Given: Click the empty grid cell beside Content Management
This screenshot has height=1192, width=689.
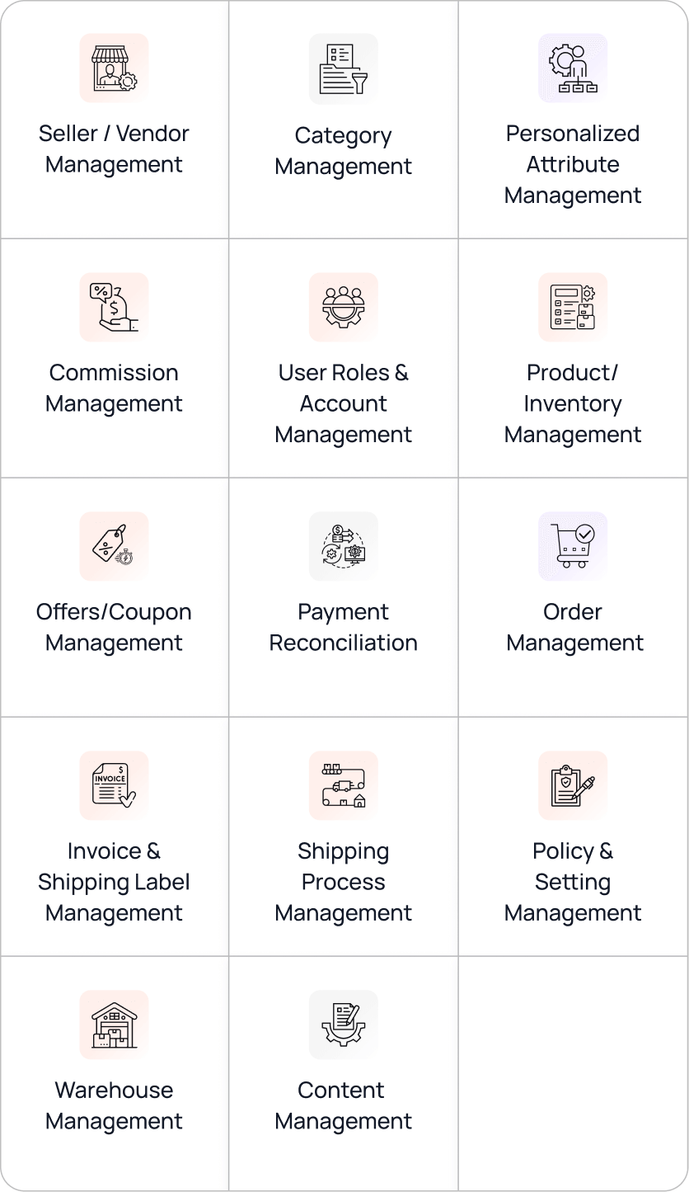Looking at the screenshot, I should (573, 1072).
